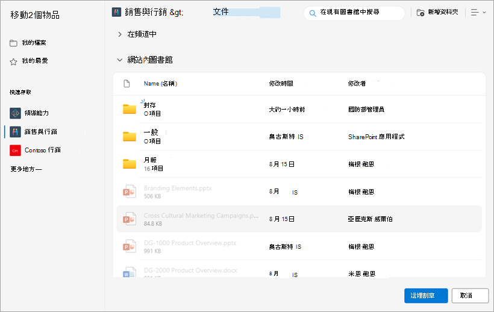Sort by Name (名稱) column header
The height and width of the screenshot is (312, 494).
160,84
